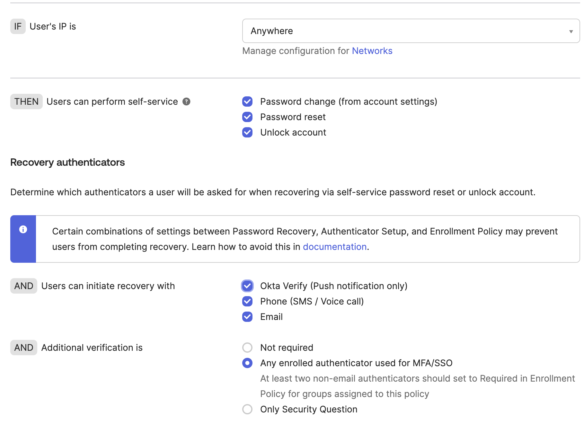Uncheck the Password reset checkbox

click(247, 117)
